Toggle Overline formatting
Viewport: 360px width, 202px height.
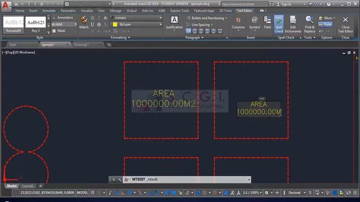click(99, 24)
